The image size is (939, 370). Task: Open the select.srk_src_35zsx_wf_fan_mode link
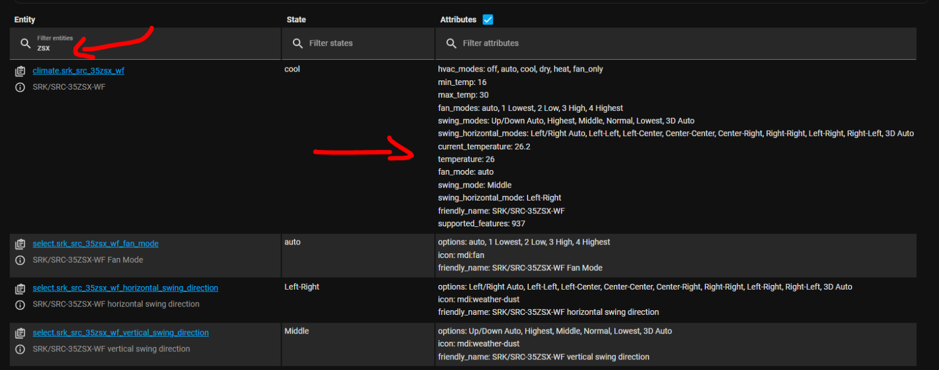(x=96, y=243)
